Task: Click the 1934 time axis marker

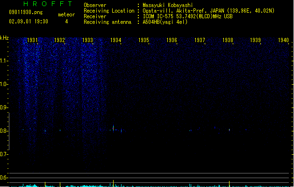Action: pos(116,40)
